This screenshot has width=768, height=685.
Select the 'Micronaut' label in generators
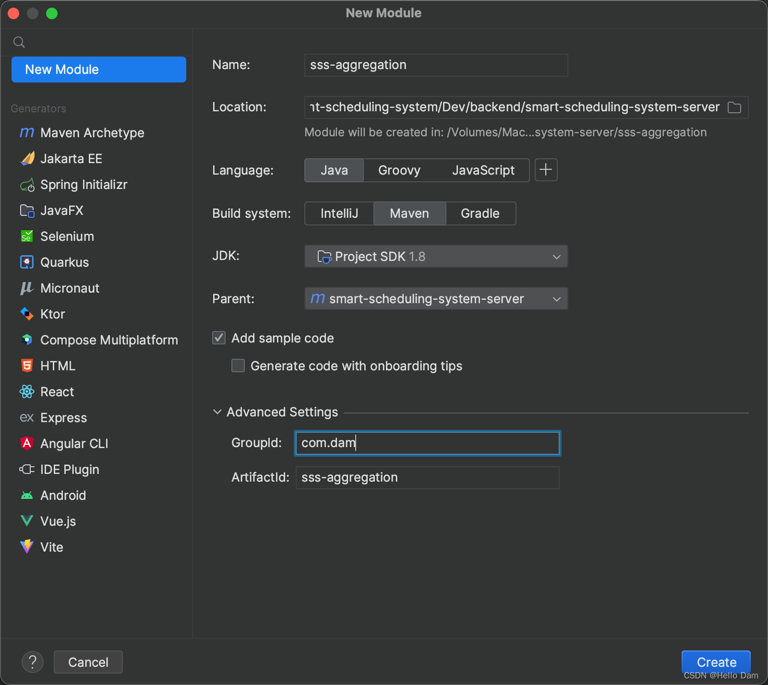point(70,288)
